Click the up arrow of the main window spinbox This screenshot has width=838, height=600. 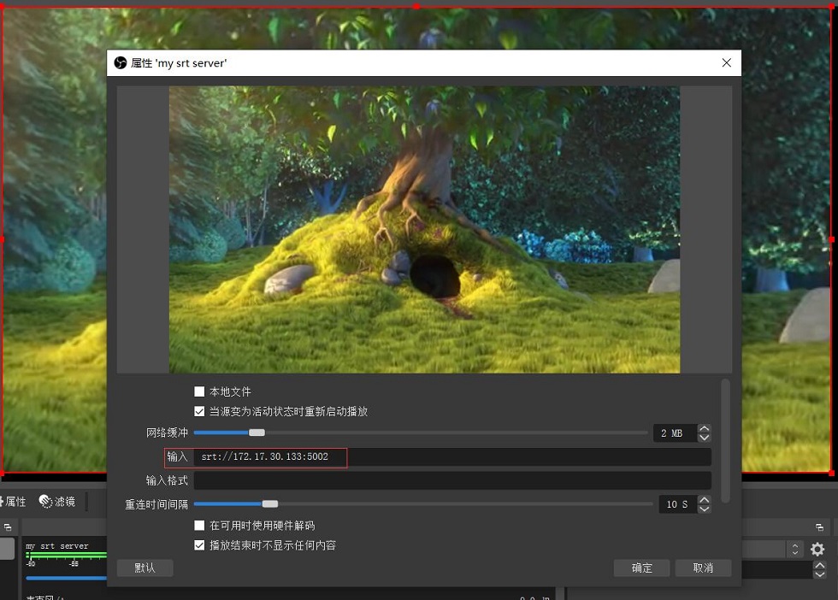pos(819,565)
